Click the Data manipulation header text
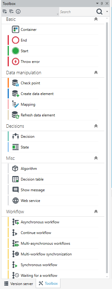This screenshot has width=112, height=289. [x=23, y=73]
